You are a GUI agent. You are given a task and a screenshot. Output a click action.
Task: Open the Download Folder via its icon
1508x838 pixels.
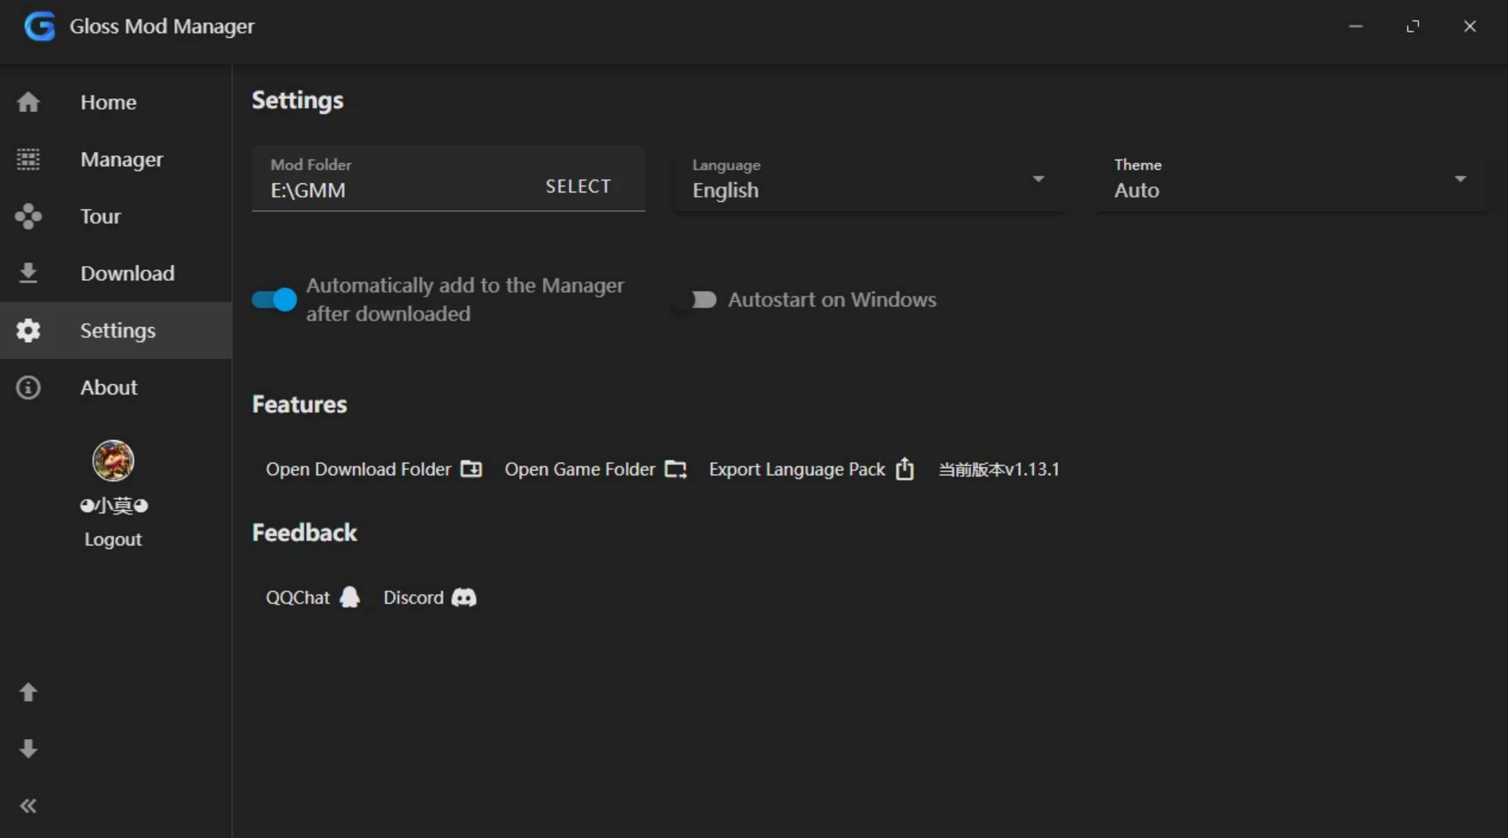pyautogui.click(x=472, y=469)
